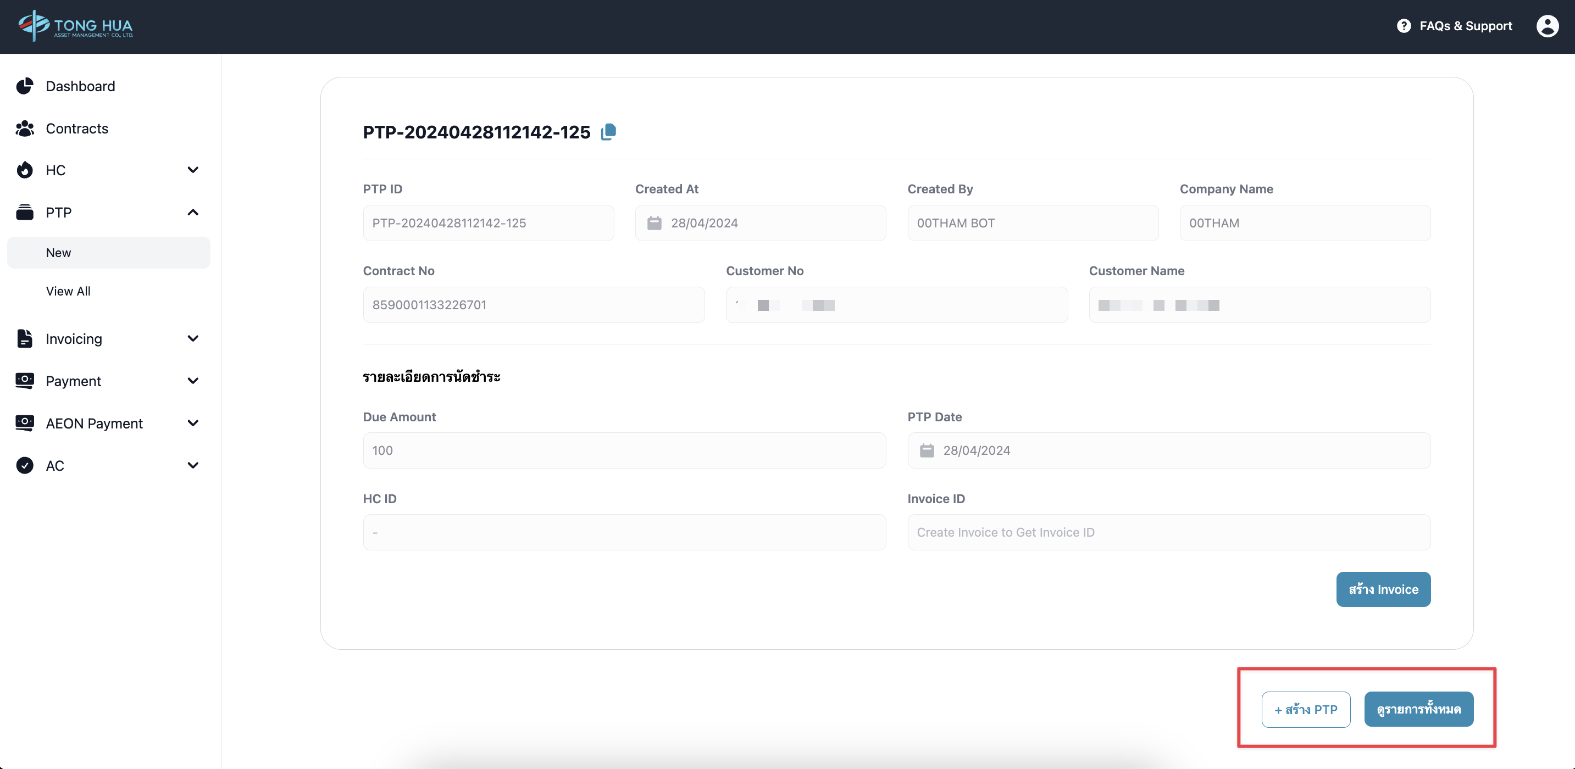Viewport: 1575px width, 769px height.
Task: Click the Created At calendar icon
Action: 654,223
